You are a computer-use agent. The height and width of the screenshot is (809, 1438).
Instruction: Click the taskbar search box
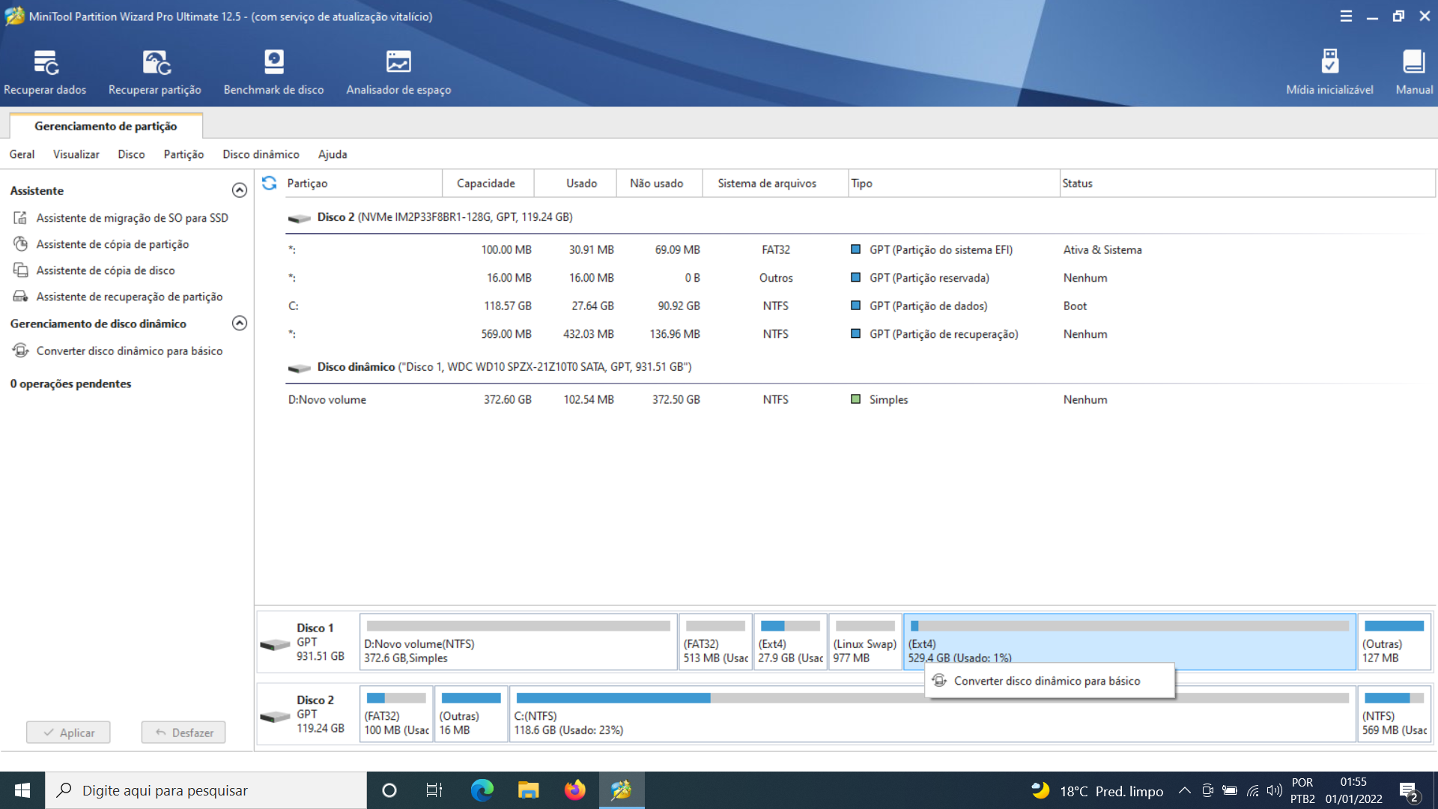tap(206, 790)
